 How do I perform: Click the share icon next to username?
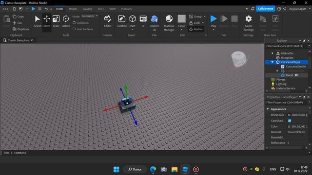click(284, 9)
